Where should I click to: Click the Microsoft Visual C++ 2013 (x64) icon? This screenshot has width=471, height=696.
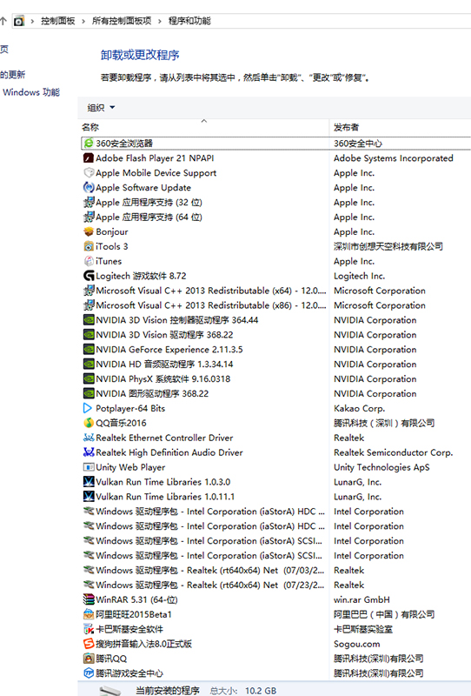tap(89, 291)
